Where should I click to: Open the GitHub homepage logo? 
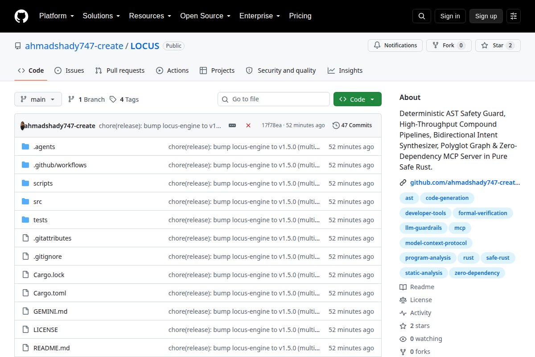click(21, 16)
